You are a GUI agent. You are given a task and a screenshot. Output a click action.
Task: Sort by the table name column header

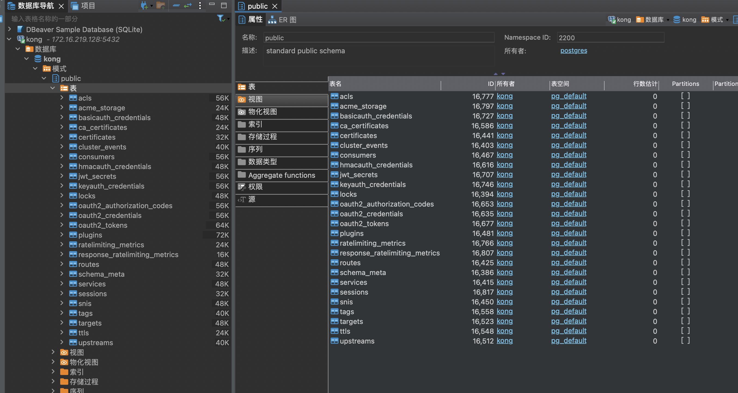pyautogui.click(x=384, y=84)
